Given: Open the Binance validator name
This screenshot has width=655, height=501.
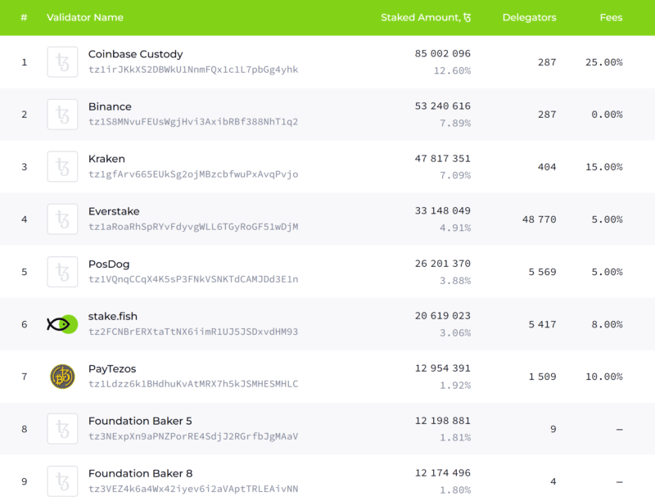Looking at the screenshot, I should tap(110, 106).
